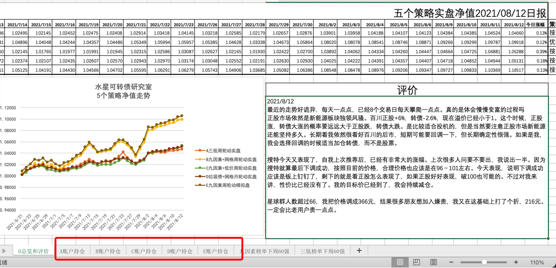
Task: Open the E账户持仓 sheet tab
Action: point(216,251)
